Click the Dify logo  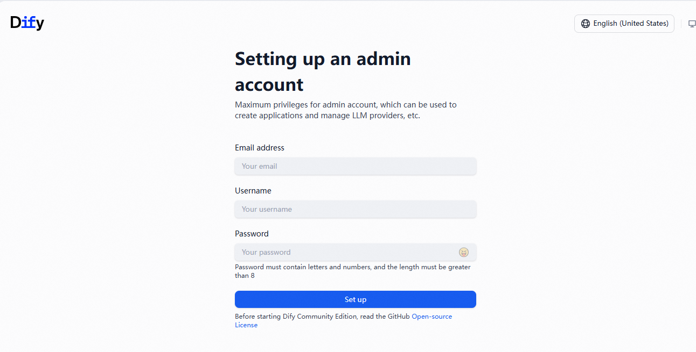click(x=27, y=23)
